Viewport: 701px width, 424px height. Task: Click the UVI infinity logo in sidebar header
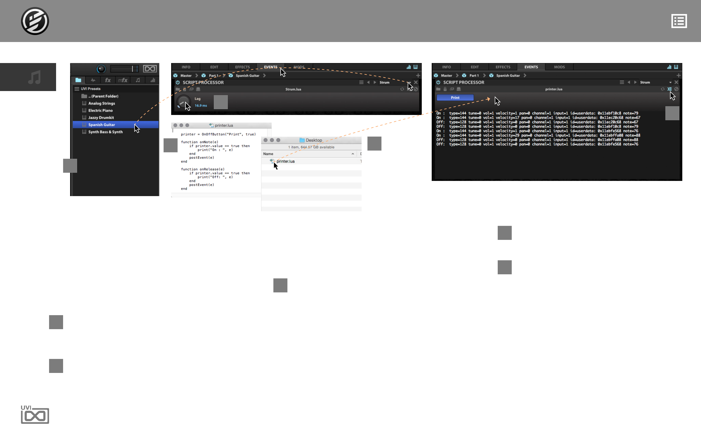click(150, 69)
